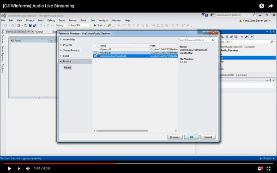Screen dimensions: 277x173
Task: Select the NSpeex.dll row
Action: click(x=135, y=50)
